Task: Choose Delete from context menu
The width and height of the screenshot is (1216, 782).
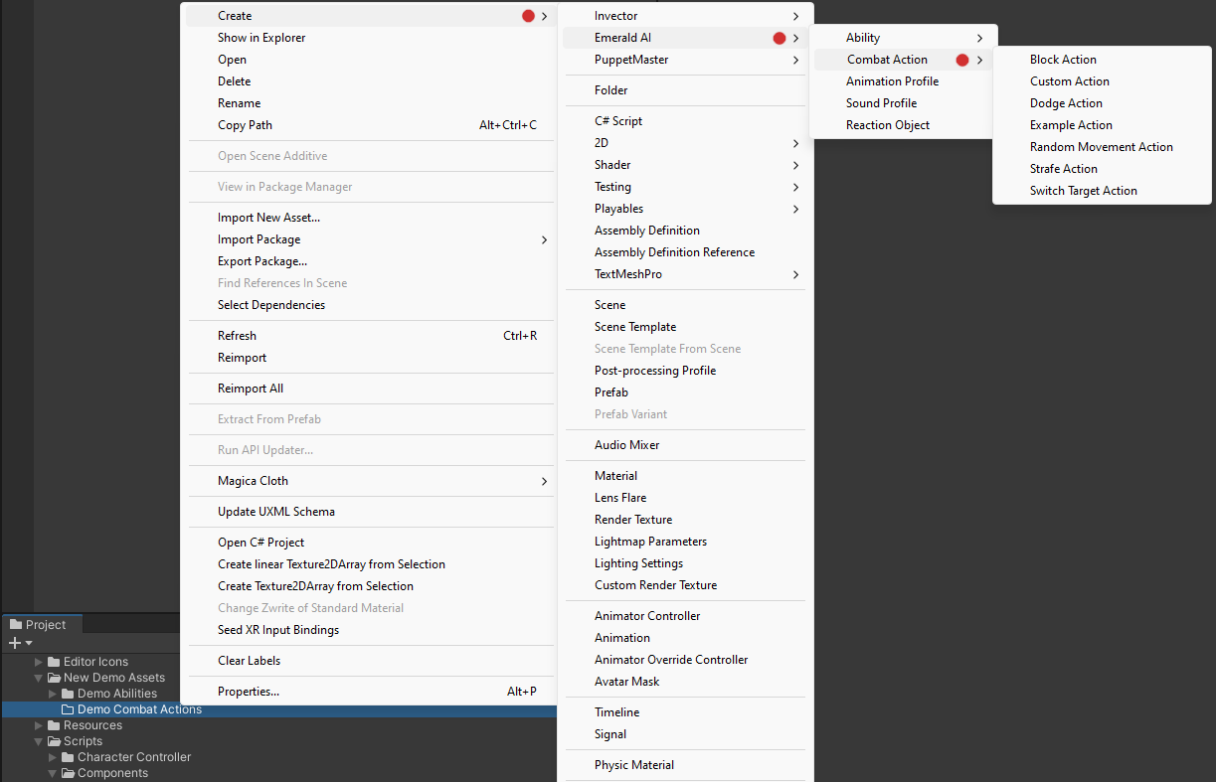Action: [369, 81]
